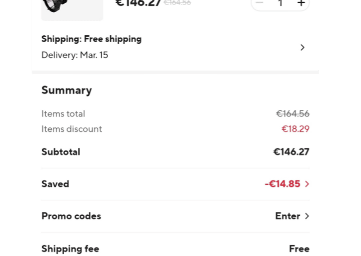Image resolution: width=361 pixels, height=256 pixels.
Task: Click the Summary section heading
Action: (67, 90)
